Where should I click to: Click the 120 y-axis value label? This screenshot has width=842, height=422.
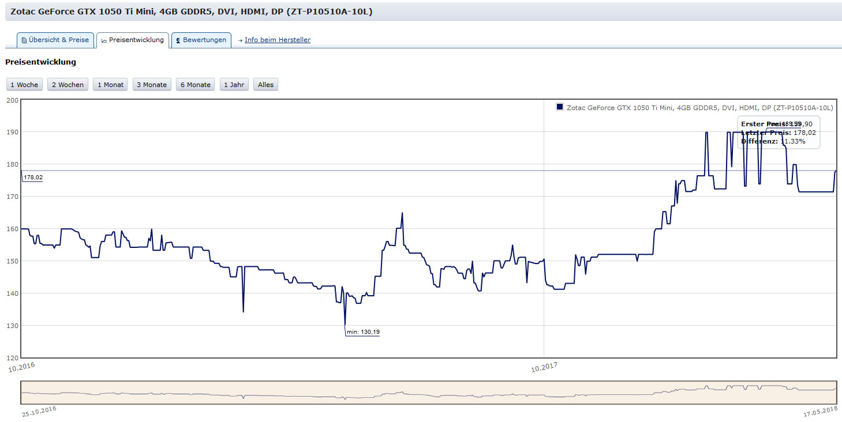click(12, 358)
